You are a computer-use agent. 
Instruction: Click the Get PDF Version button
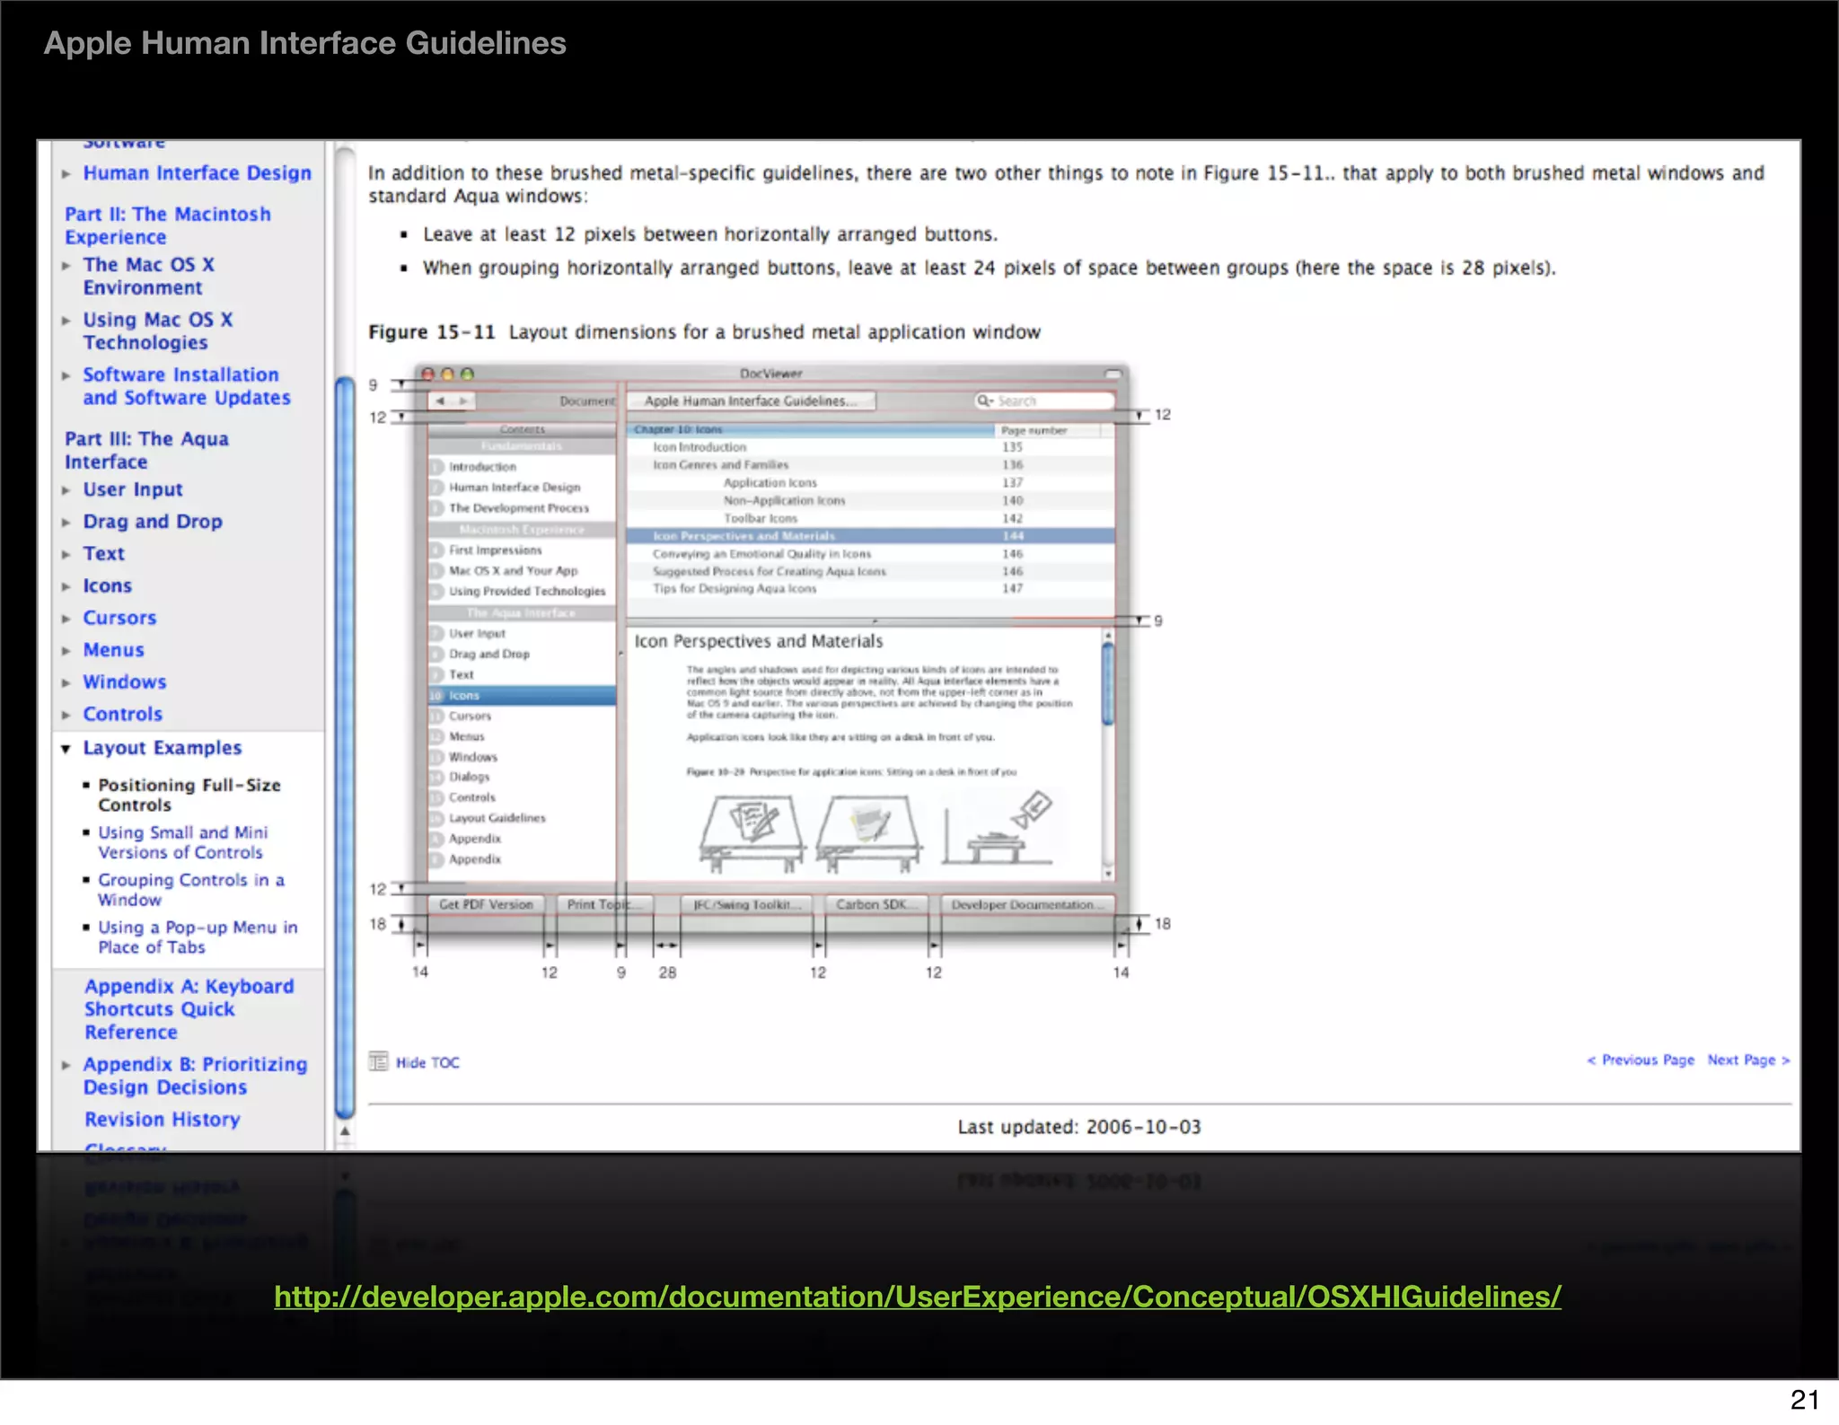click(486, 904)
